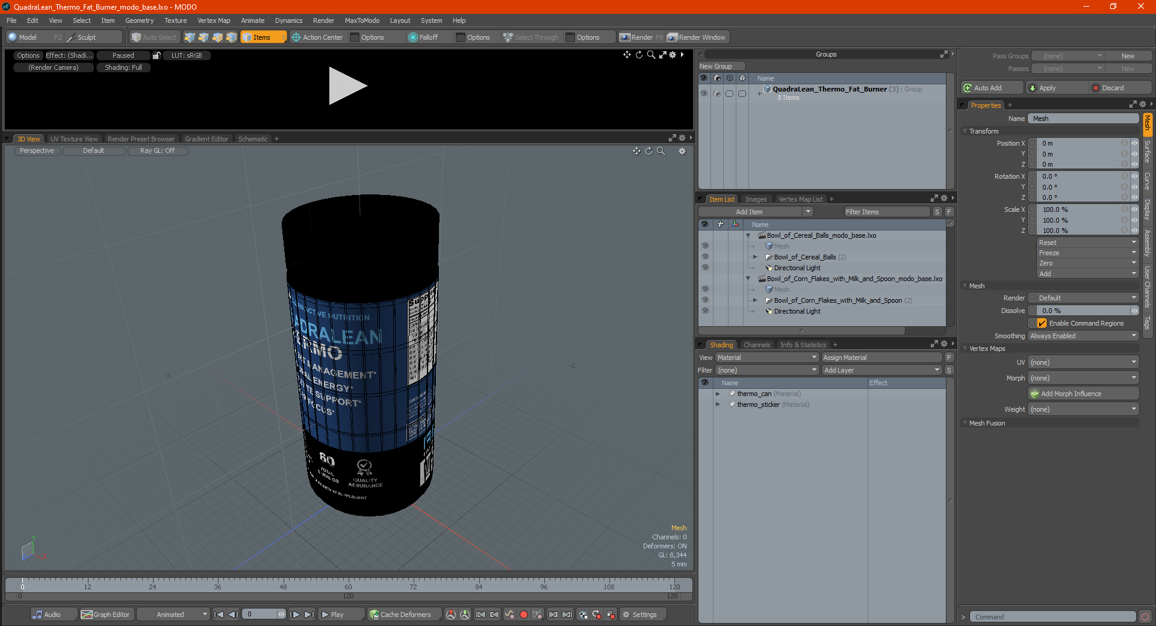Go to last frame
1156x626 pixels.
point(309,615)
